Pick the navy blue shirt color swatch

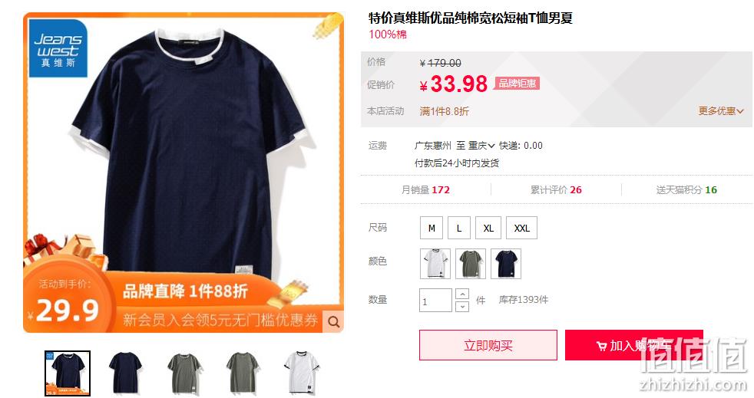(506, 264)
